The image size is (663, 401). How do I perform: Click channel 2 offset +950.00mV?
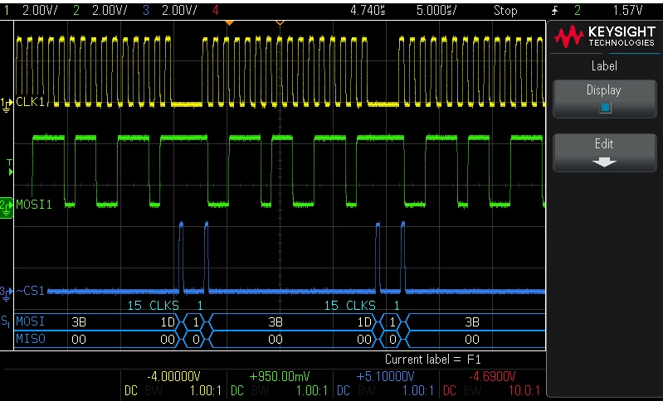point(280,376)
